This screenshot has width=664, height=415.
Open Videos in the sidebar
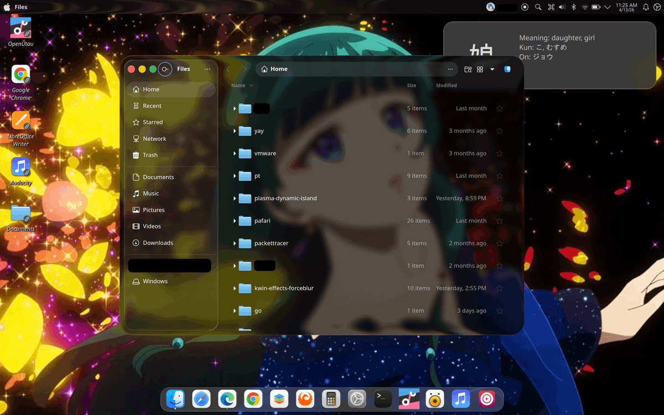click(x=171, y=226)
